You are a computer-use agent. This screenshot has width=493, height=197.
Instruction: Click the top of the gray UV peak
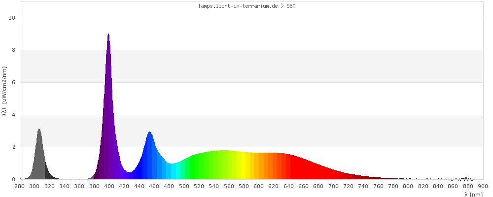click(39, 131)
